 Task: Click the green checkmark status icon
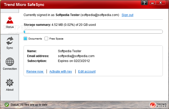[7, 105]
